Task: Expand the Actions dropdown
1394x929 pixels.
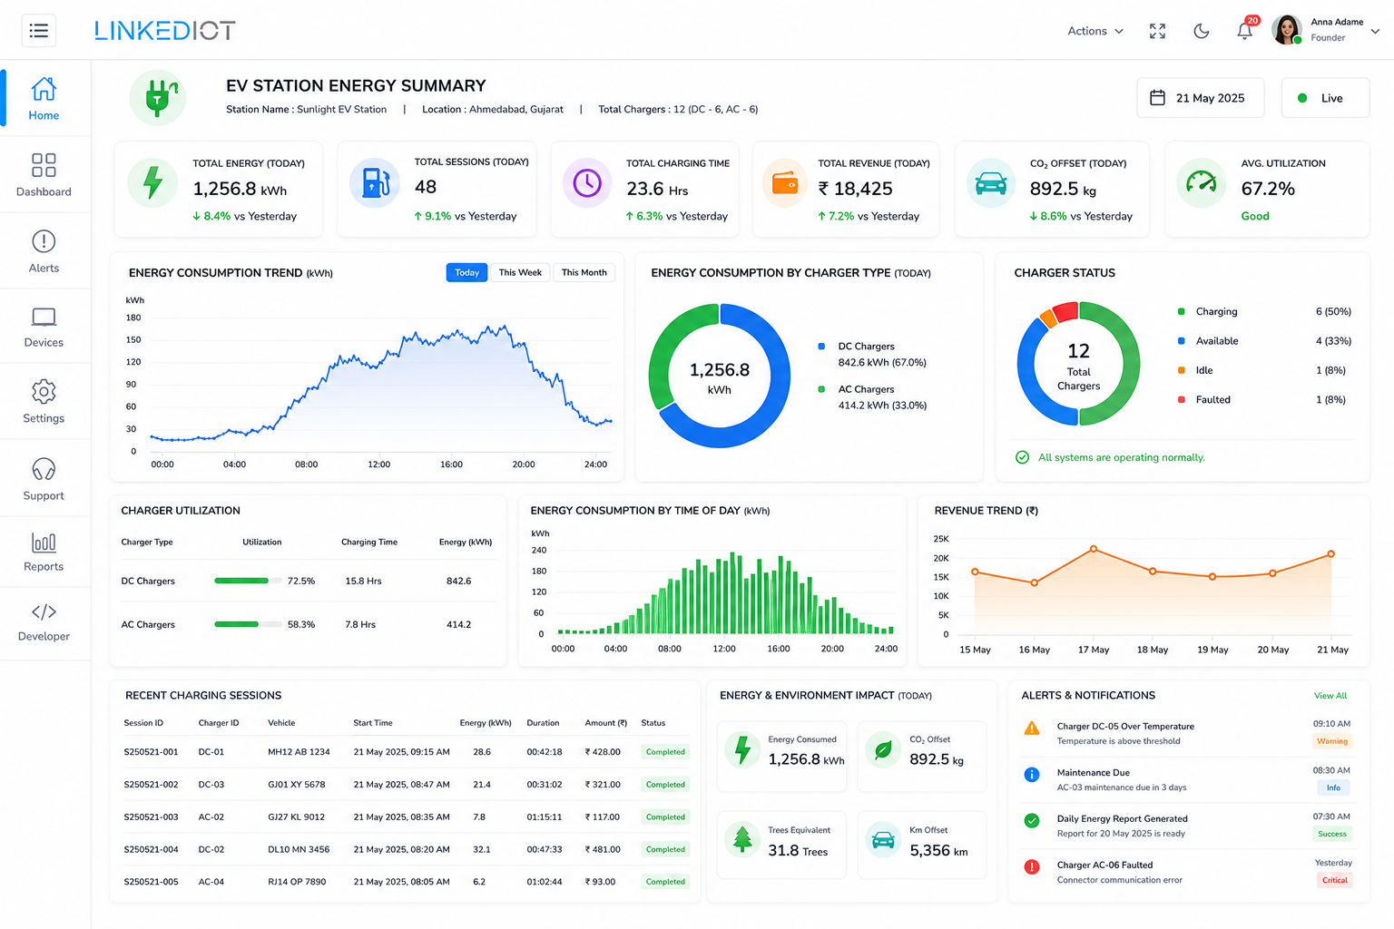Action: point(1095,31)
